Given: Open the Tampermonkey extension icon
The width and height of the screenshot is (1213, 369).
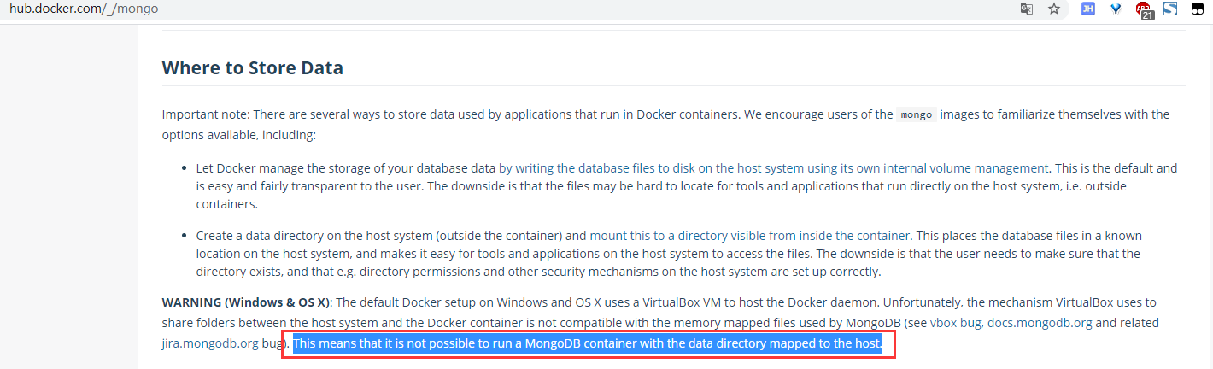Looking at the screenshot, I should click(1198, 9).
